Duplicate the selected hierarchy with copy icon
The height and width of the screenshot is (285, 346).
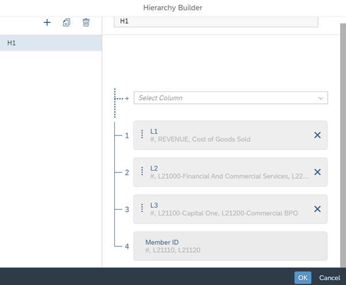[67, 22]
